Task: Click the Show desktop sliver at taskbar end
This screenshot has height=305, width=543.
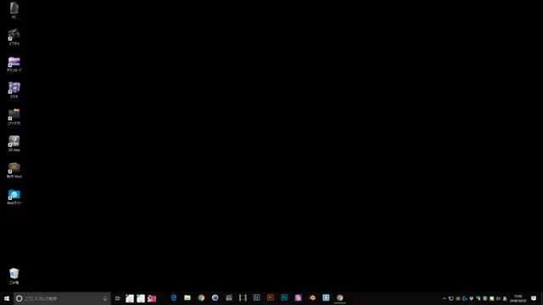Action: coord(541,298)
